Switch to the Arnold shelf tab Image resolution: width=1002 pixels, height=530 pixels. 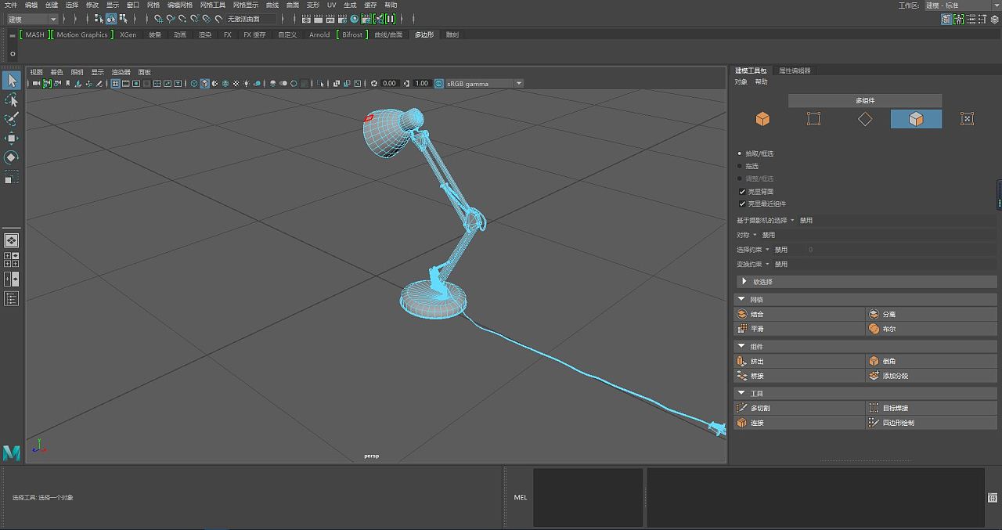pos(319,34)
